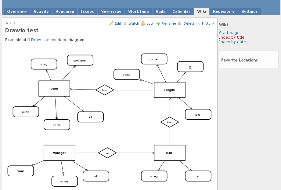
Task: Click League's id attribute node
Action: click(190, 67)
